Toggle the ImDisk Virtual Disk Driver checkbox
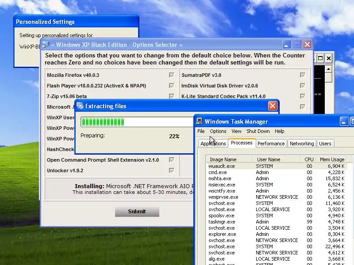This screenshot has height=265, width=354. (x=302, y=86)
